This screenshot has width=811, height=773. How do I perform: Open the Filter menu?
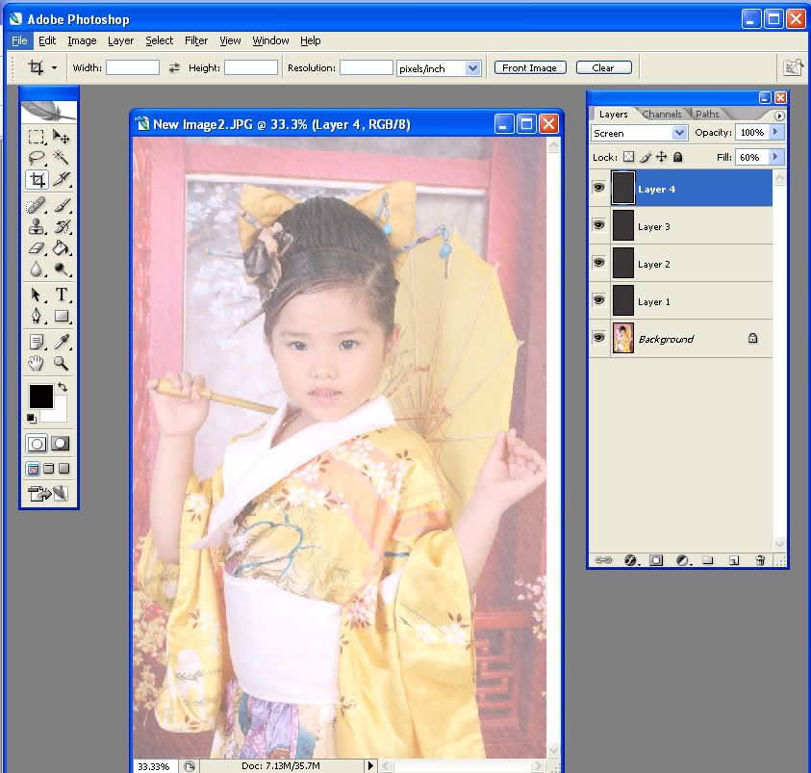(x=196, y=40)
